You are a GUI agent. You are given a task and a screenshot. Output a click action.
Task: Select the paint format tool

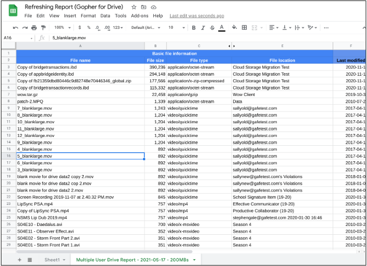pos(43,28)
